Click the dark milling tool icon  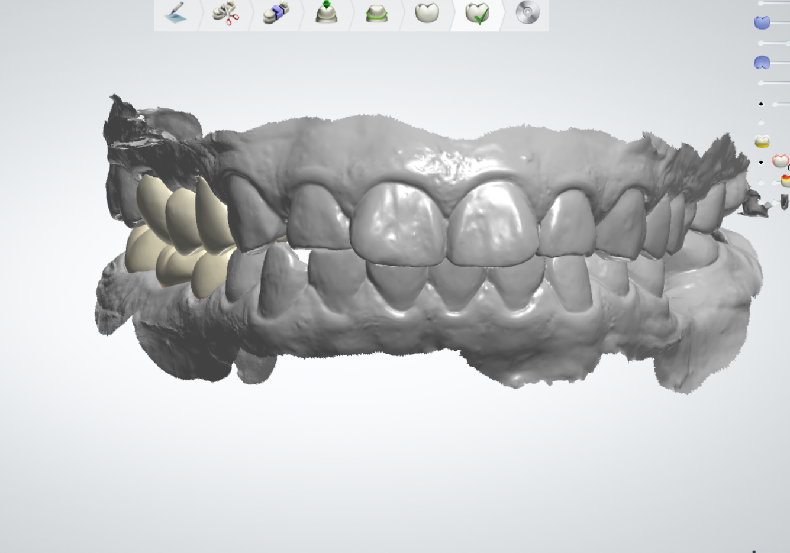pyautogui.click(x=784, y=202)
